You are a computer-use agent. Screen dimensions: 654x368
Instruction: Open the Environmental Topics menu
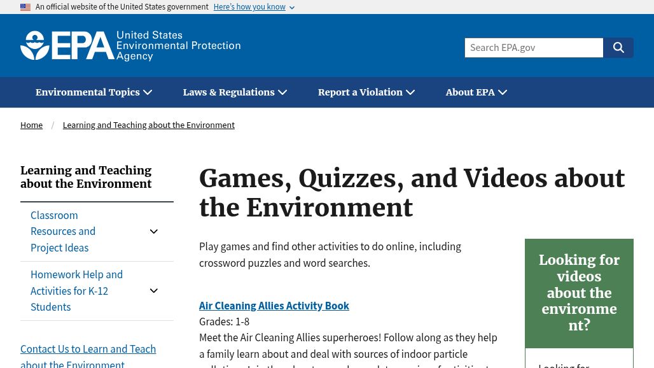point(87,92)
